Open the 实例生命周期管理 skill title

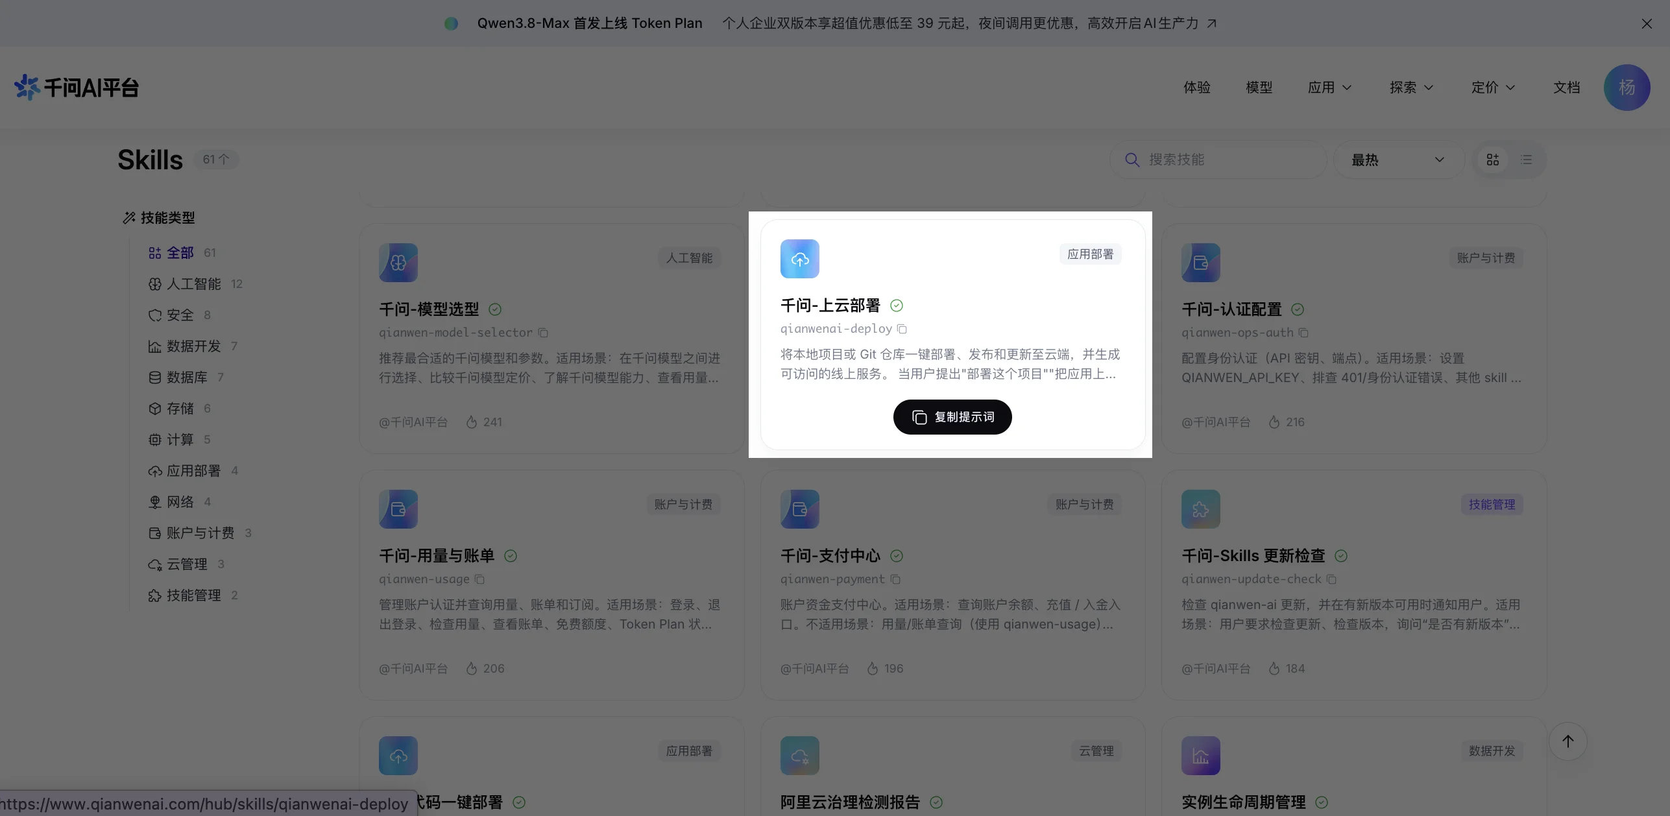click(x=1244, y=802)
